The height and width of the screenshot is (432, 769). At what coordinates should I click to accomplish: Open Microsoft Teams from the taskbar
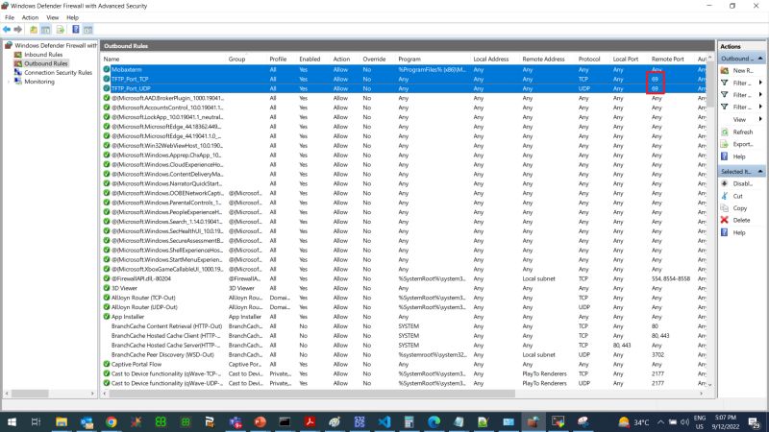tap(236, 421)
